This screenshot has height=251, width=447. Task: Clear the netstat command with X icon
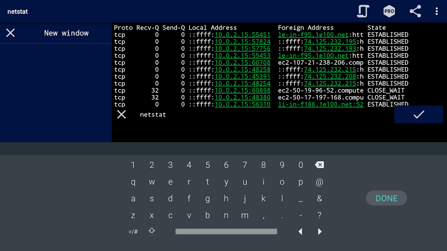[x=122, y=114]
